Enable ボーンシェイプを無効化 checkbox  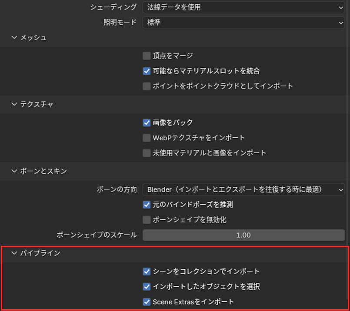[x=147, y=220]
